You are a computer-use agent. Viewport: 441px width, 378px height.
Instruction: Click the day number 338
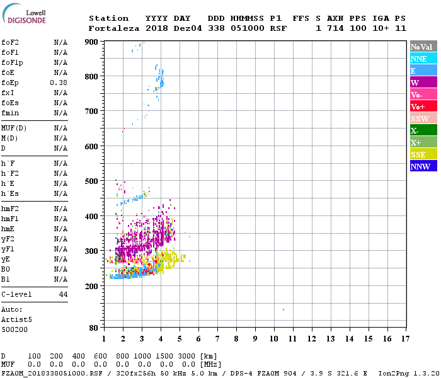216,28
